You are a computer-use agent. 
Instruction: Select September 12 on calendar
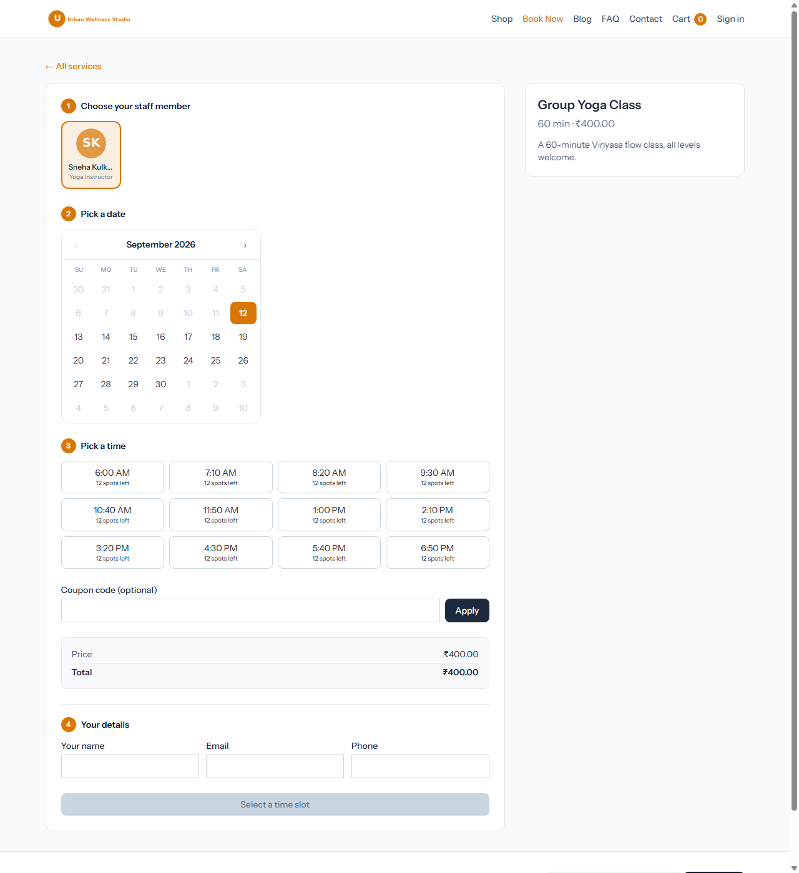[243, 313]
